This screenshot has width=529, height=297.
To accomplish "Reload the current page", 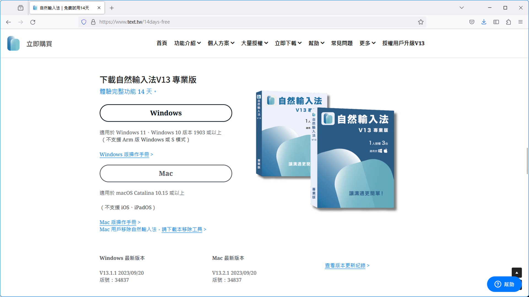I will (33, 22).
